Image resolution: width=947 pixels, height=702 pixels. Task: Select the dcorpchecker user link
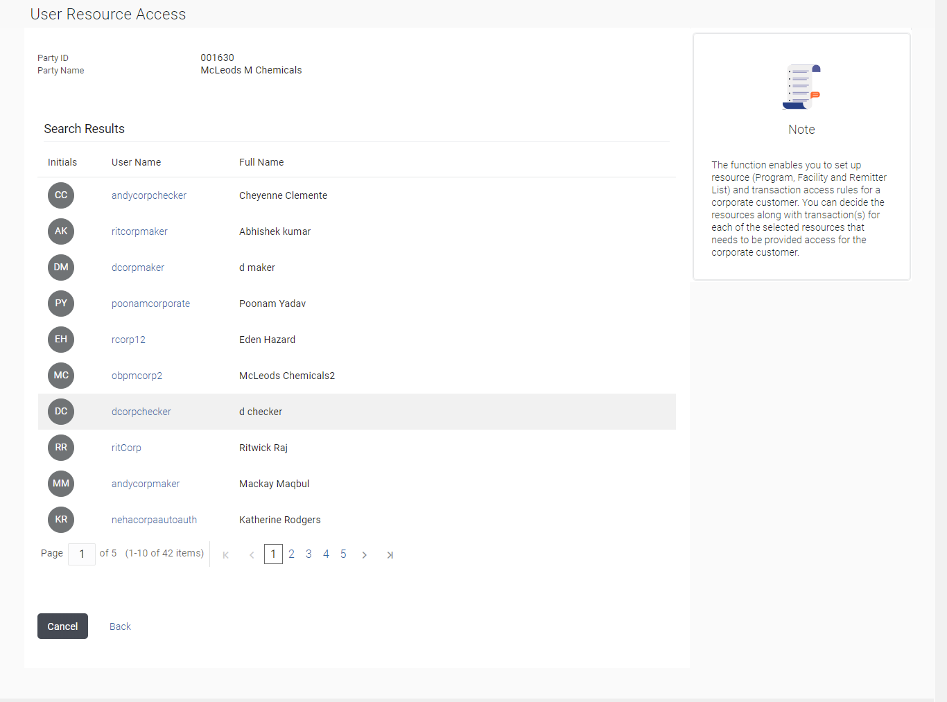coord(141,412)
